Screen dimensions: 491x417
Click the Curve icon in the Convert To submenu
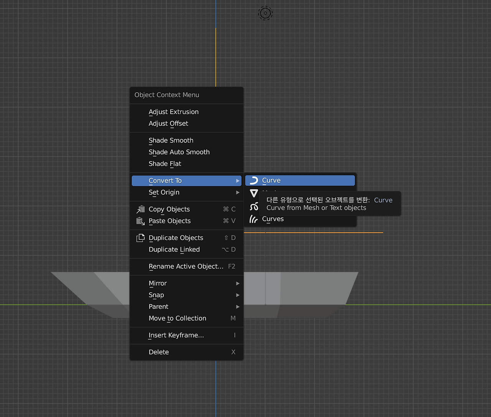[x=254, y=180]
